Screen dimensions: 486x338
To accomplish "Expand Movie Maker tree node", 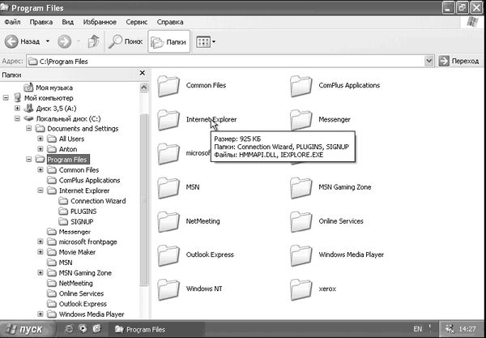I will click(x=40, y=252).
